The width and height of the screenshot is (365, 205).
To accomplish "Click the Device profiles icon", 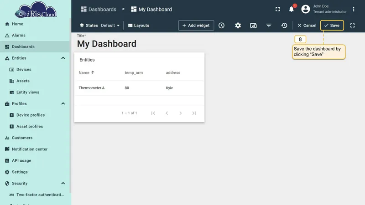I will click(x=12, y=115).
